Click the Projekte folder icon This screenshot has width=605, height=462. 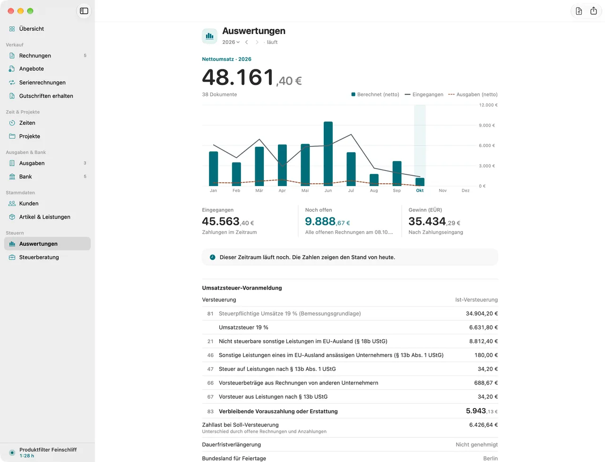coord(12,137)
